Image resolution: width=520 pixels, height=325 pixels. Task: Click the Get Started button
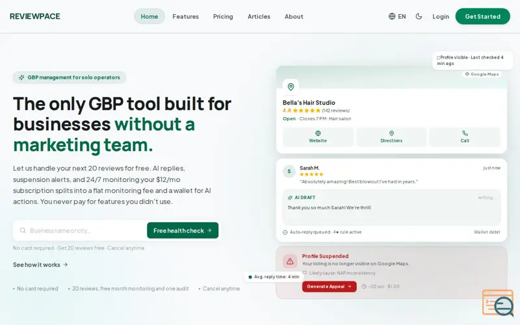[482, 16]
